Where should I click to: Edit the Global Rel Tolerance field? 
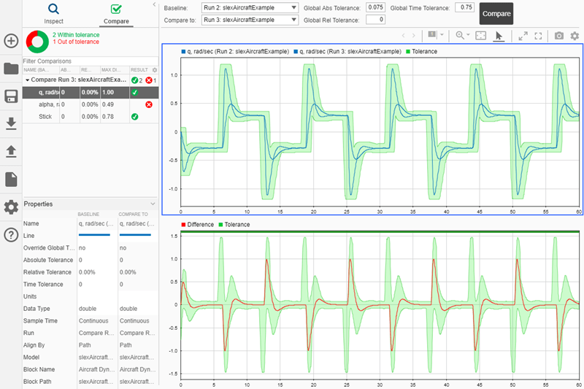pos(375,20)
